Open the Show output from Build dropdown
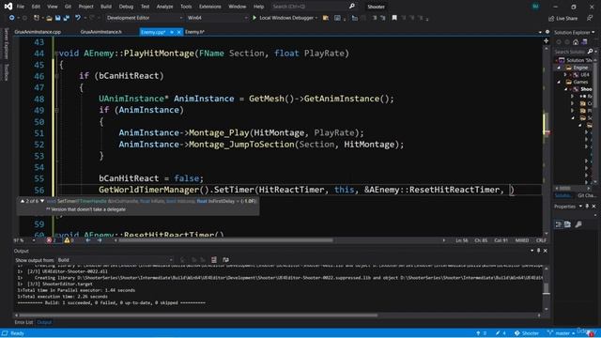 click(x=115, y=260)
